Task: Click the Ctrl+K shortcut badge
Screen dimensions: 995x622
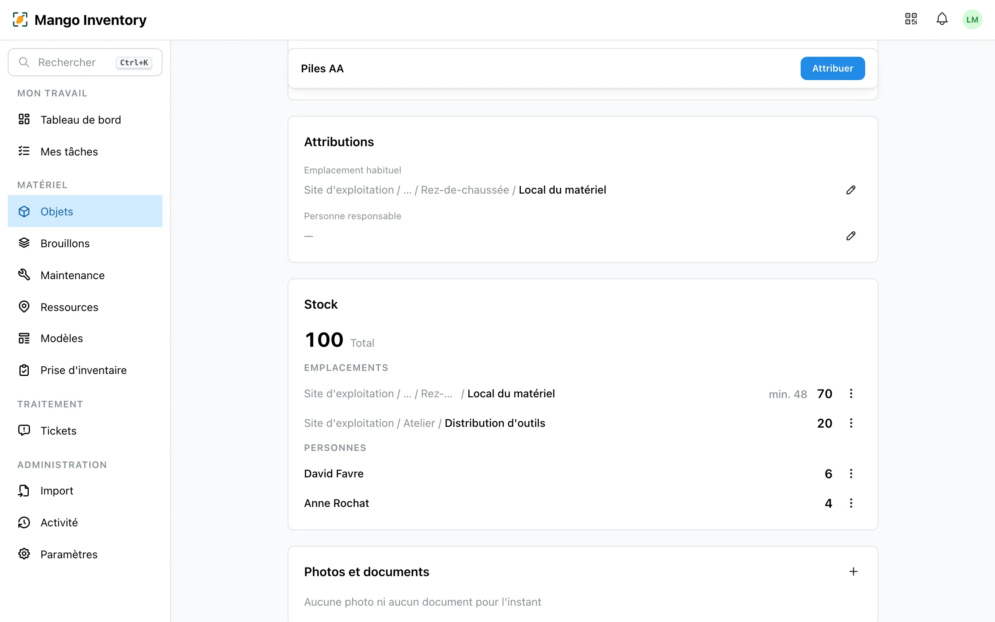Action: (x=134, y=63)
